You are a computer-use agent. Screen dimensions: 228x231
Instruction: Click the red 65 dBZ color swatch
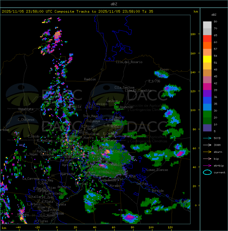point(207,39)
